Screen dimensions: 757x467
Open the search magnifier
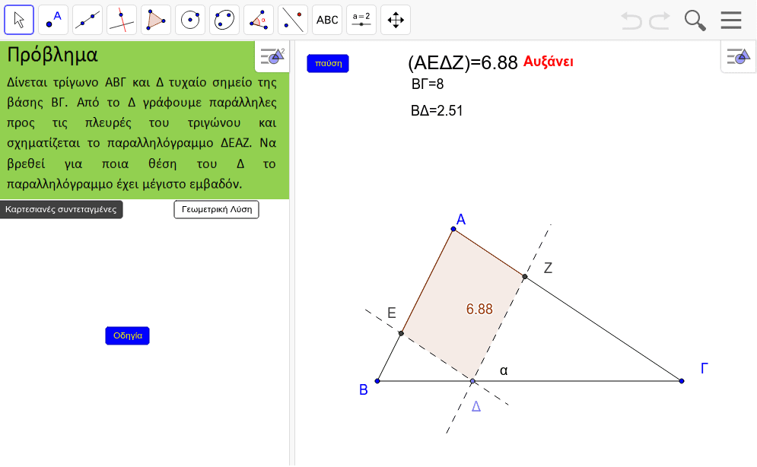coord(695,21)
